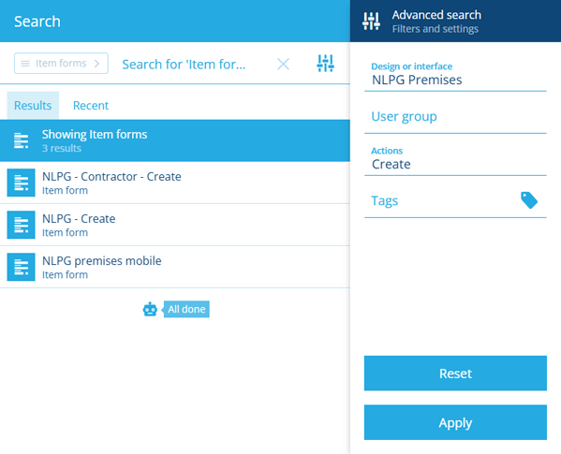Expand the Item forms category selector

click(x=61, y=64)
